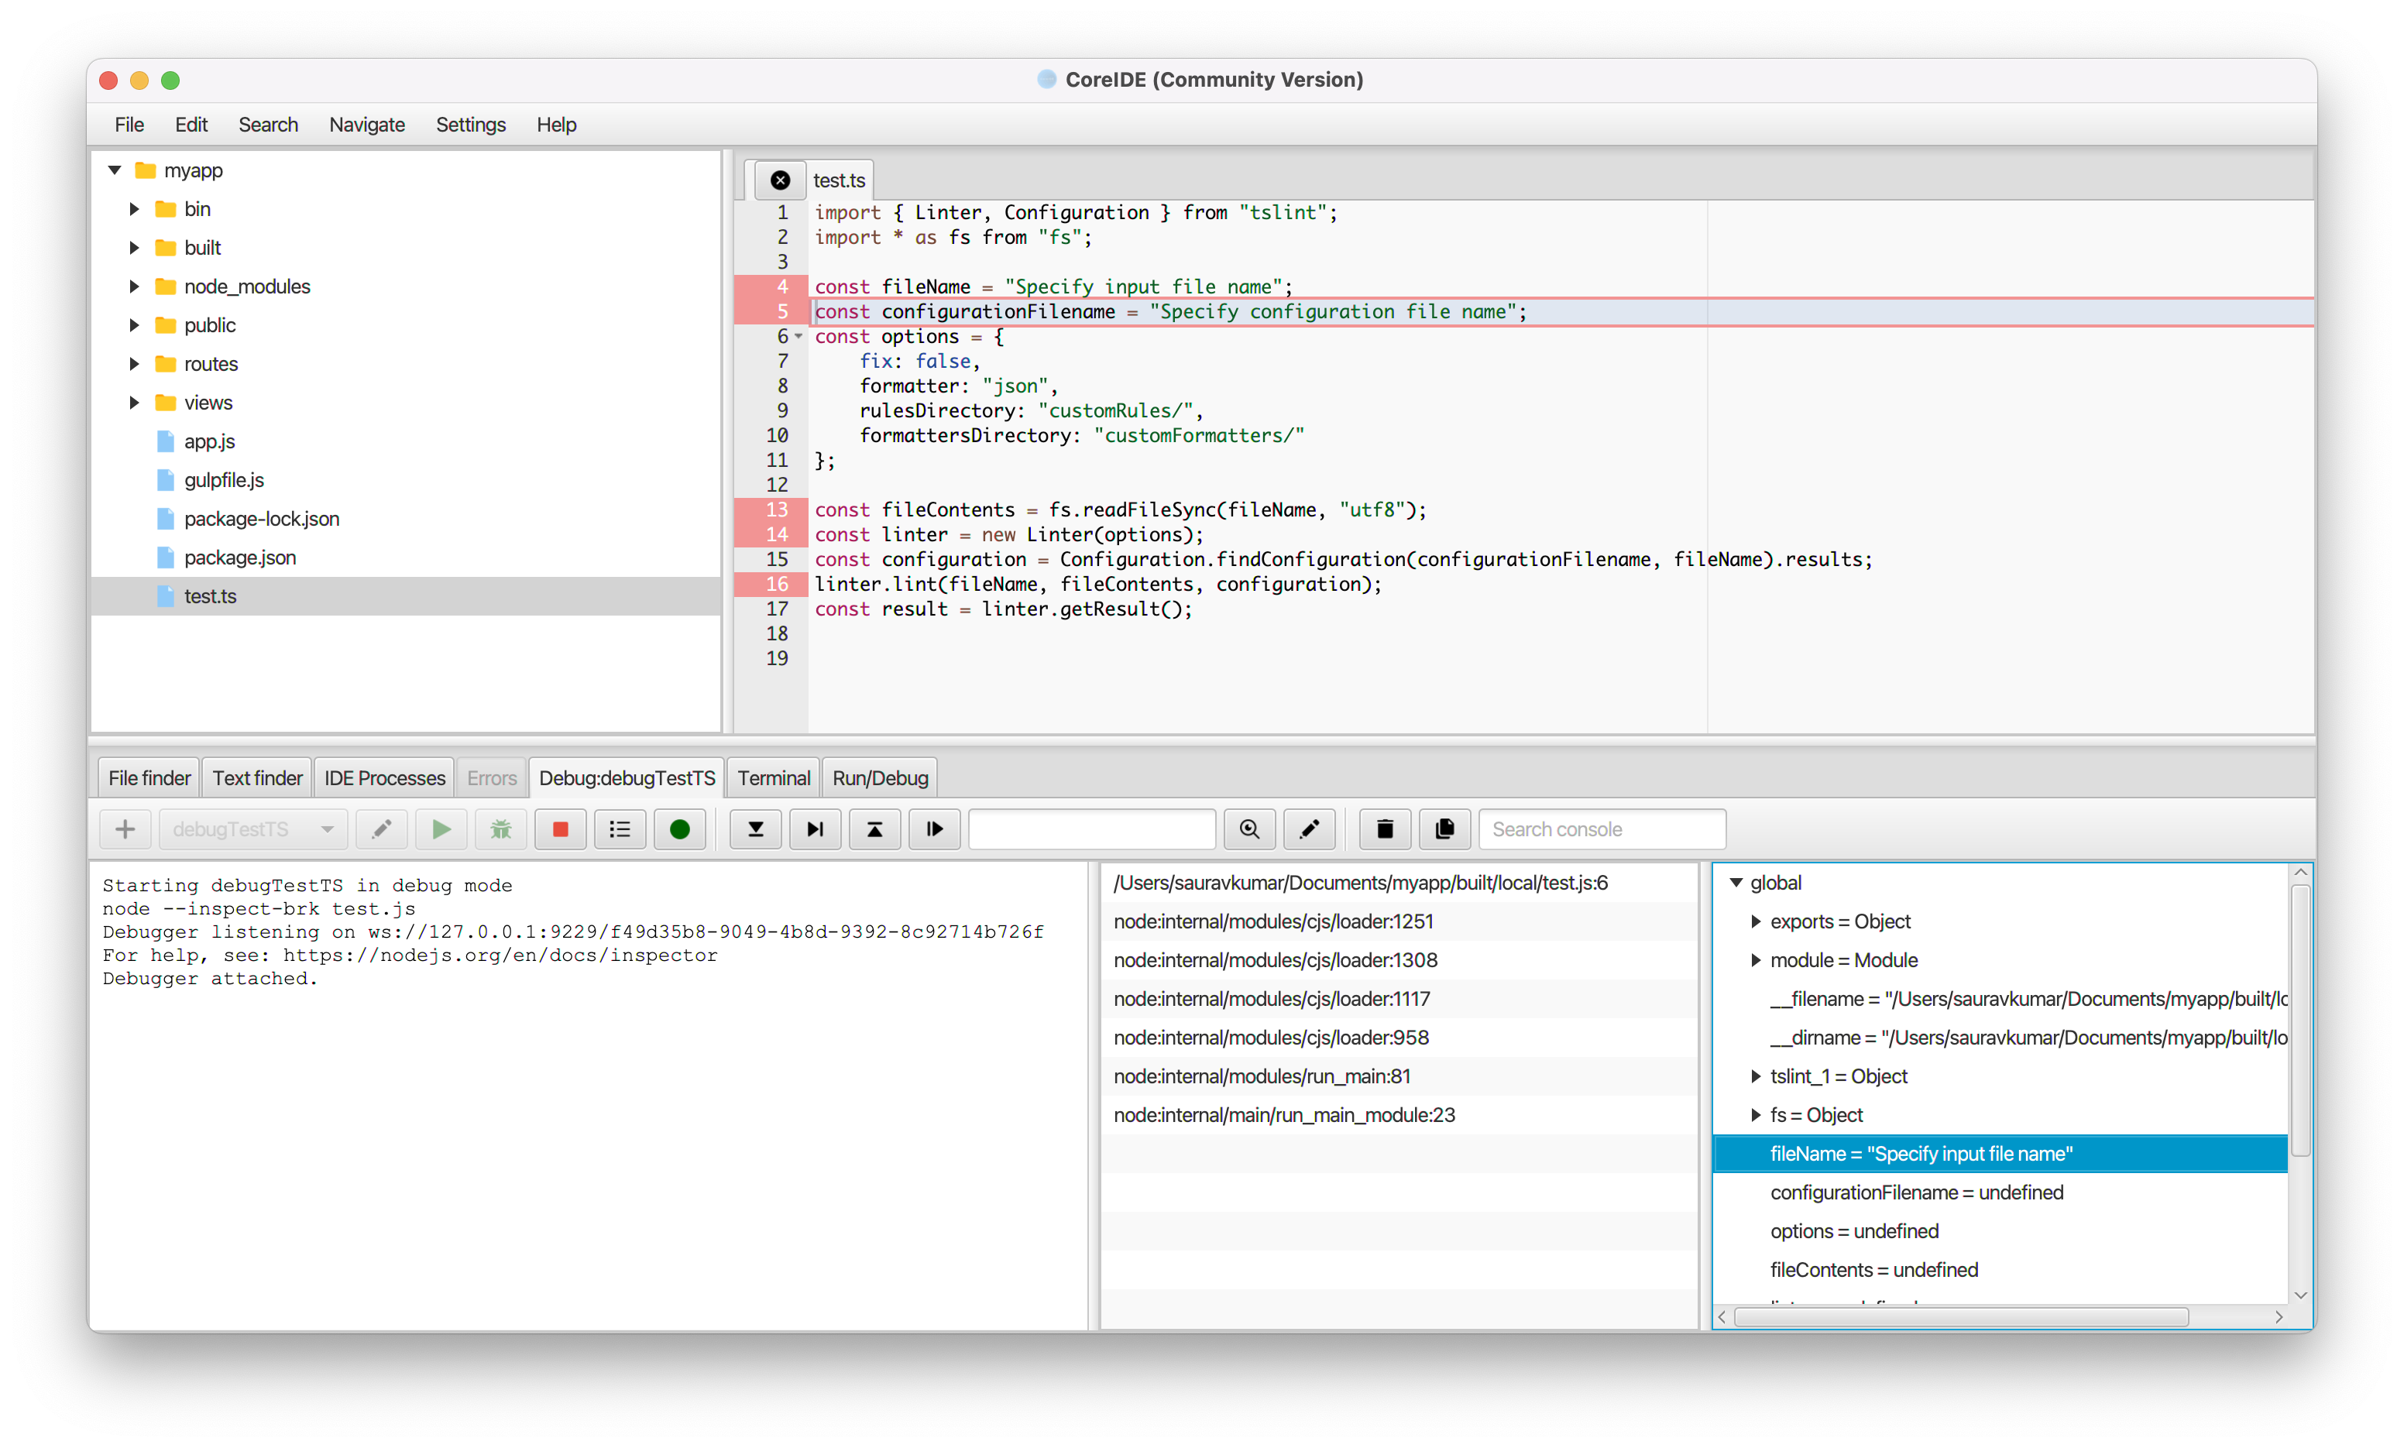Open the Help menu

[556, 125]
